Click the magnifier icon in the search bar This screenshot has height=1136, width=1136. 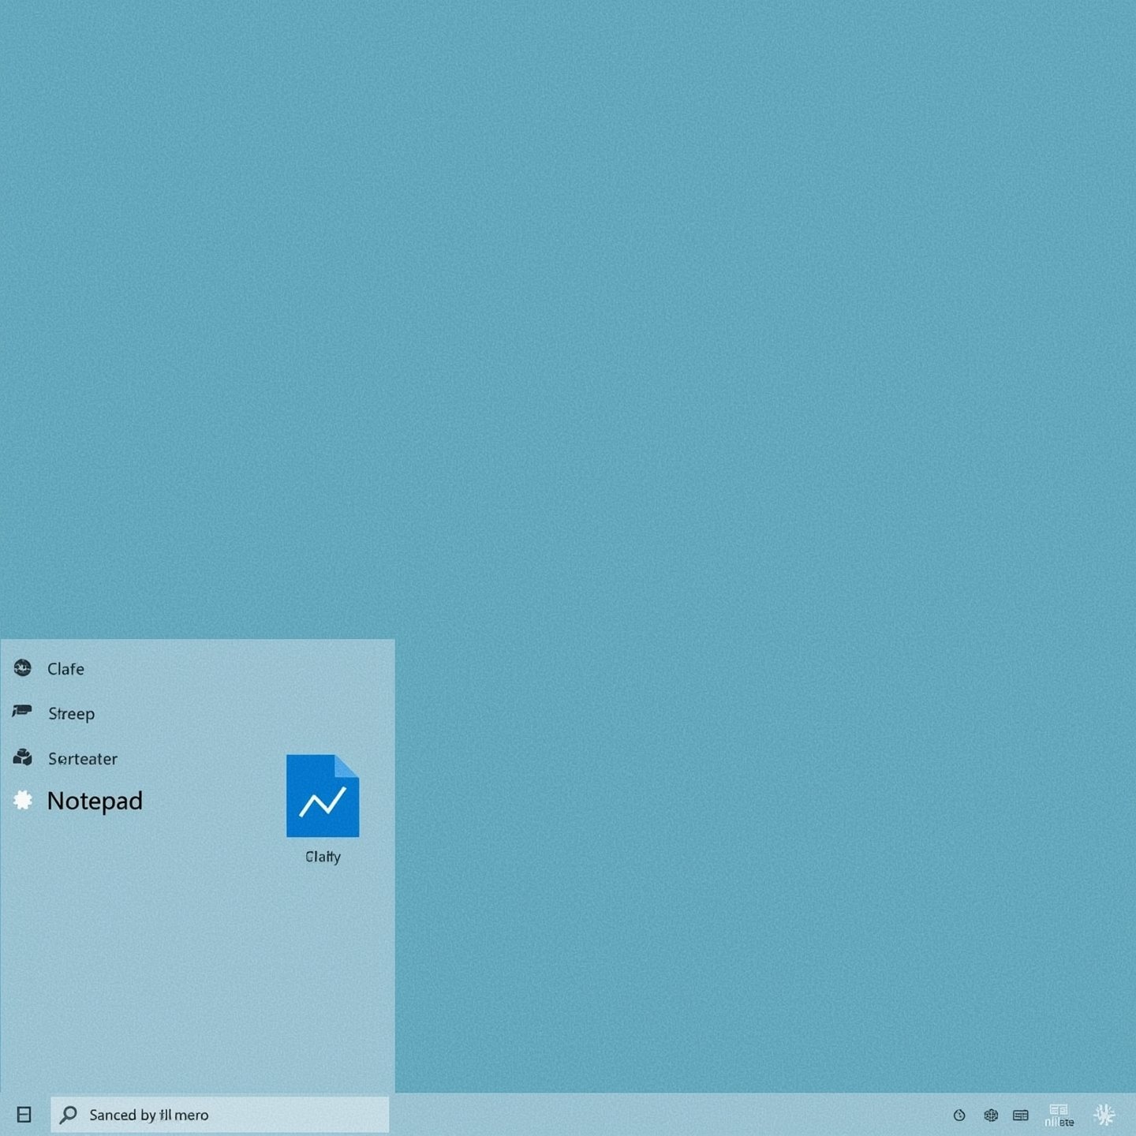pyautogui.click(x=68, y=1115)
